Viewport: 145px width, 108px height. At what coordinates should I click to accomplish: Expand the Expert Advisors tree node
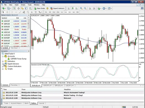(3, 64)
